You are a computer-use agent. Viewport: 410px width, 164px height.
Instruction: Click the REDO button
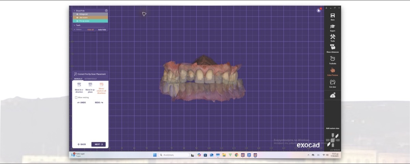click(x=99, y=102)
